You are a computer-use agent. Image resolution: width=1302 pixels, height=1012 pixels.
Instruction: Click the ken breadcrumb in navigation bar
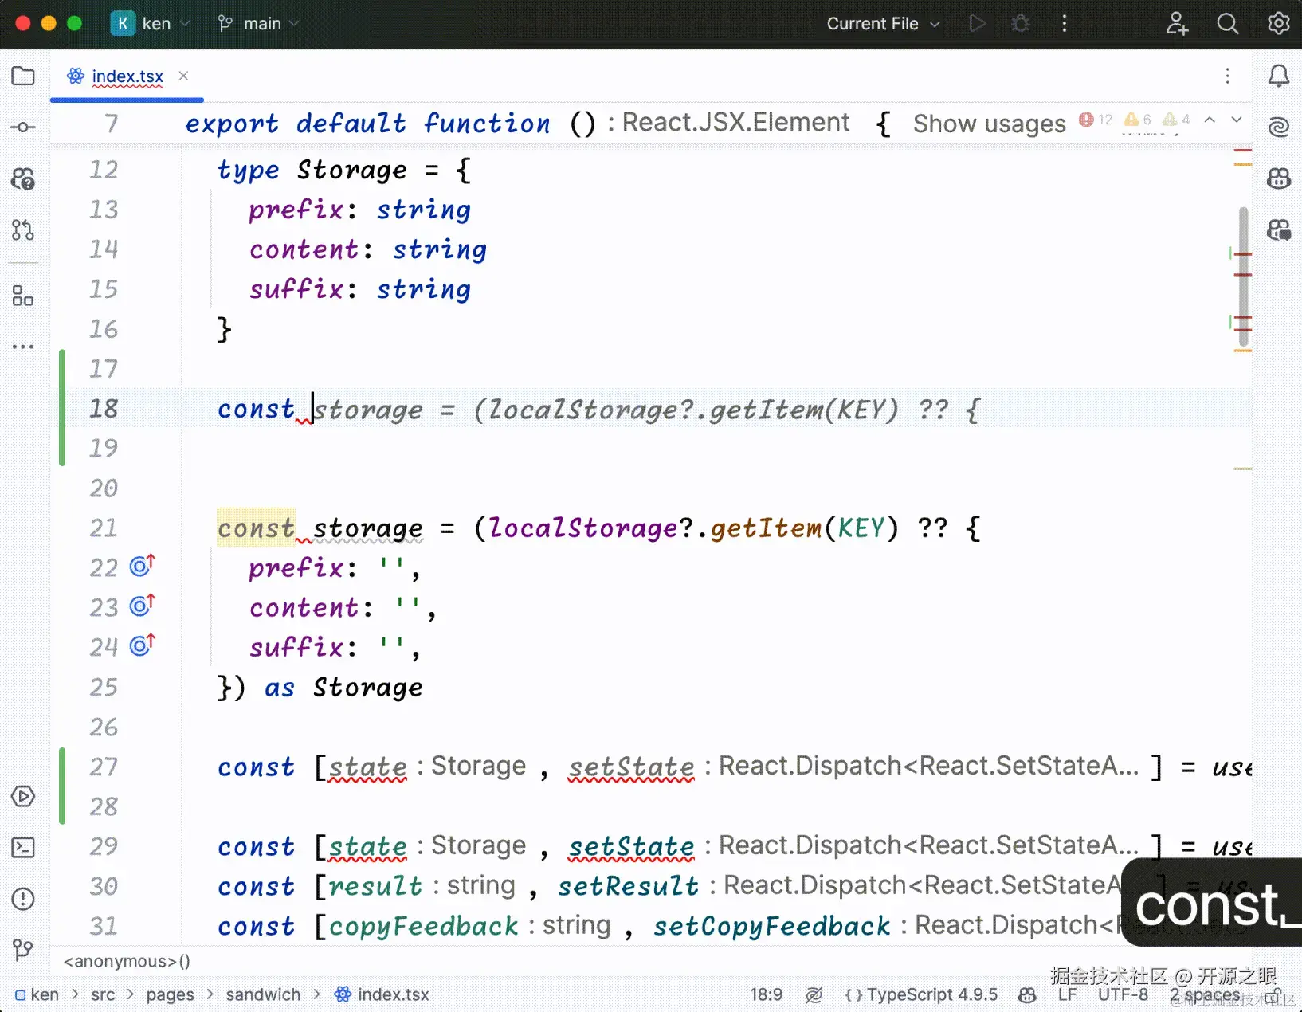pos(37,994)
